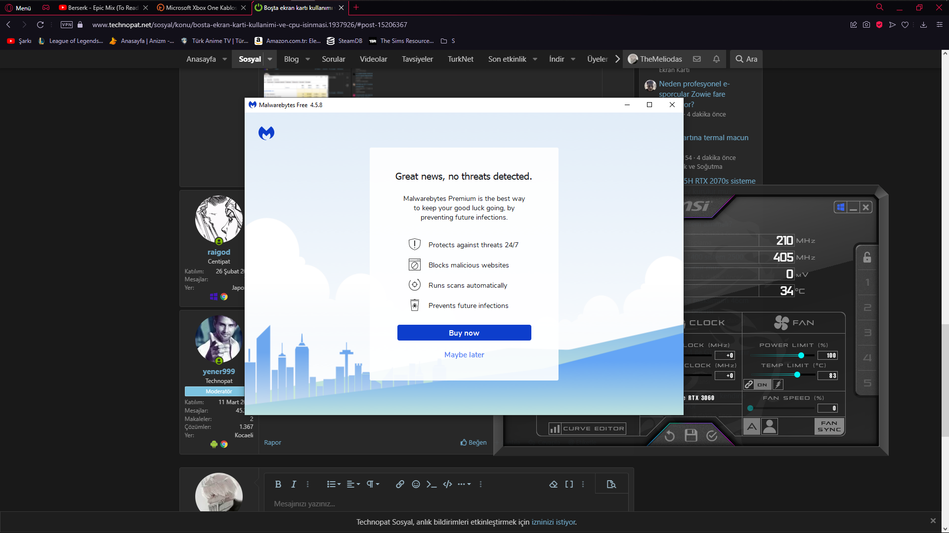949x533 pixels.
Task: Click the Bold formatting icon in editor
Action: coord(278,484)
